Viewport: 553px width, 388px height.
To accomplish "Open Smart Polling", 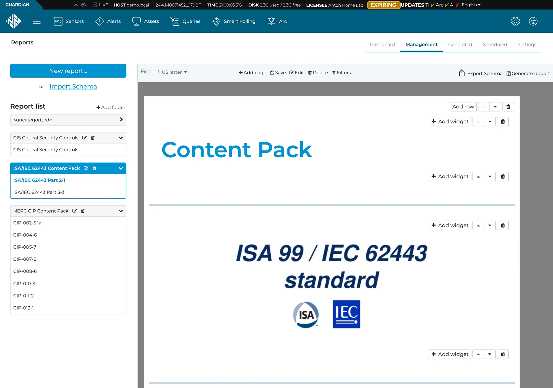I will pos(234,21).
